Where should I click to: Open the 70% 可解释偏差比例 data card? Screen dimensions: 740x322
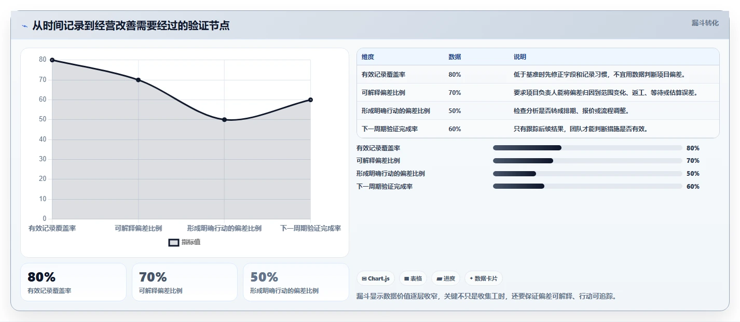click(x=184, y=282)
